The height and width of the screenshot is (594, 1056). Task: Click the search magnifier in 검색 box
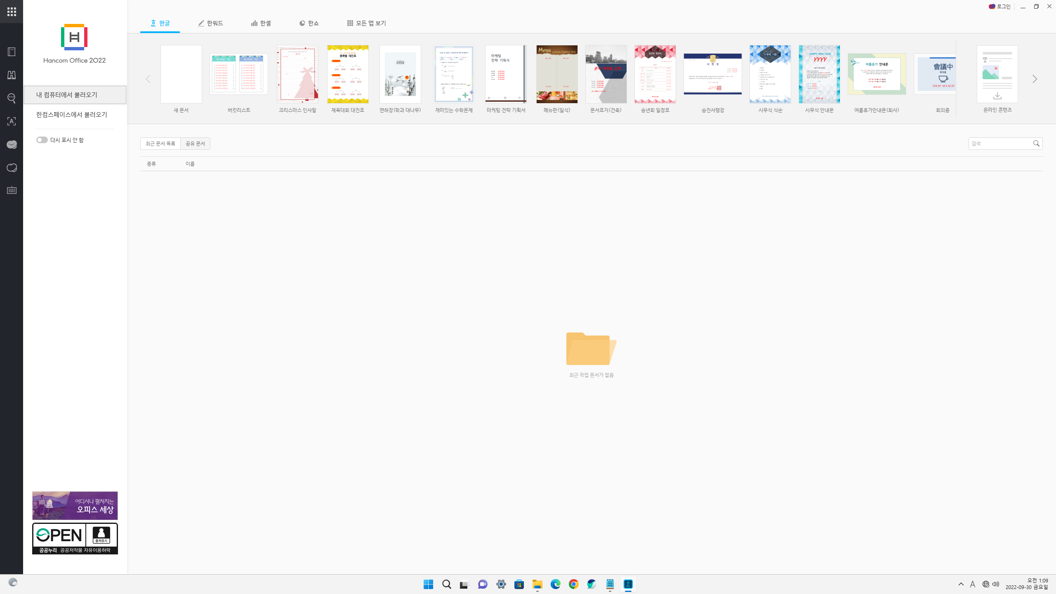point(1036,144)
